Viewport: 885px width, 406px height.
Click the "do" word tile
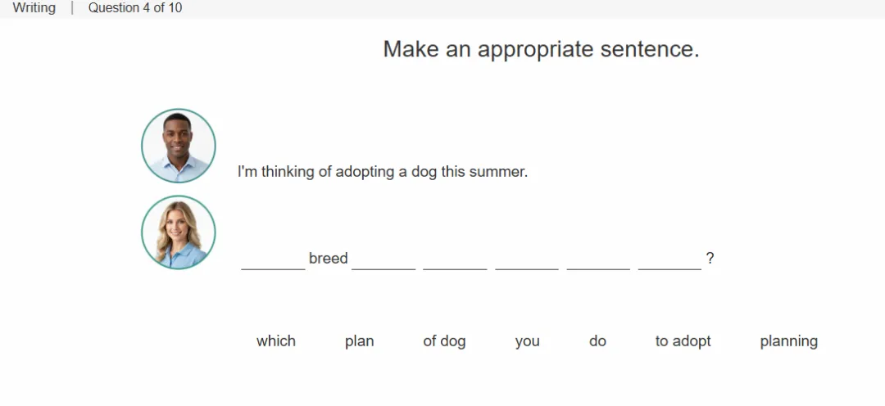597,341
